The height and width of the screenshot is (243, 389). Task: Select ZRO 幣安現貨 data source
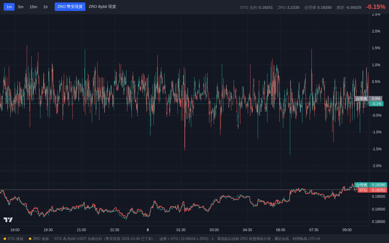point(70,7)
